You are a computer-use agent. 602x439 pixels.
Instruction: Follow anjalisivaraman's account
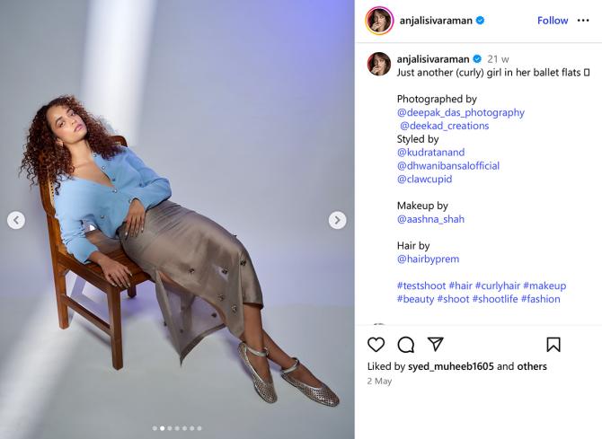(553, 21)
